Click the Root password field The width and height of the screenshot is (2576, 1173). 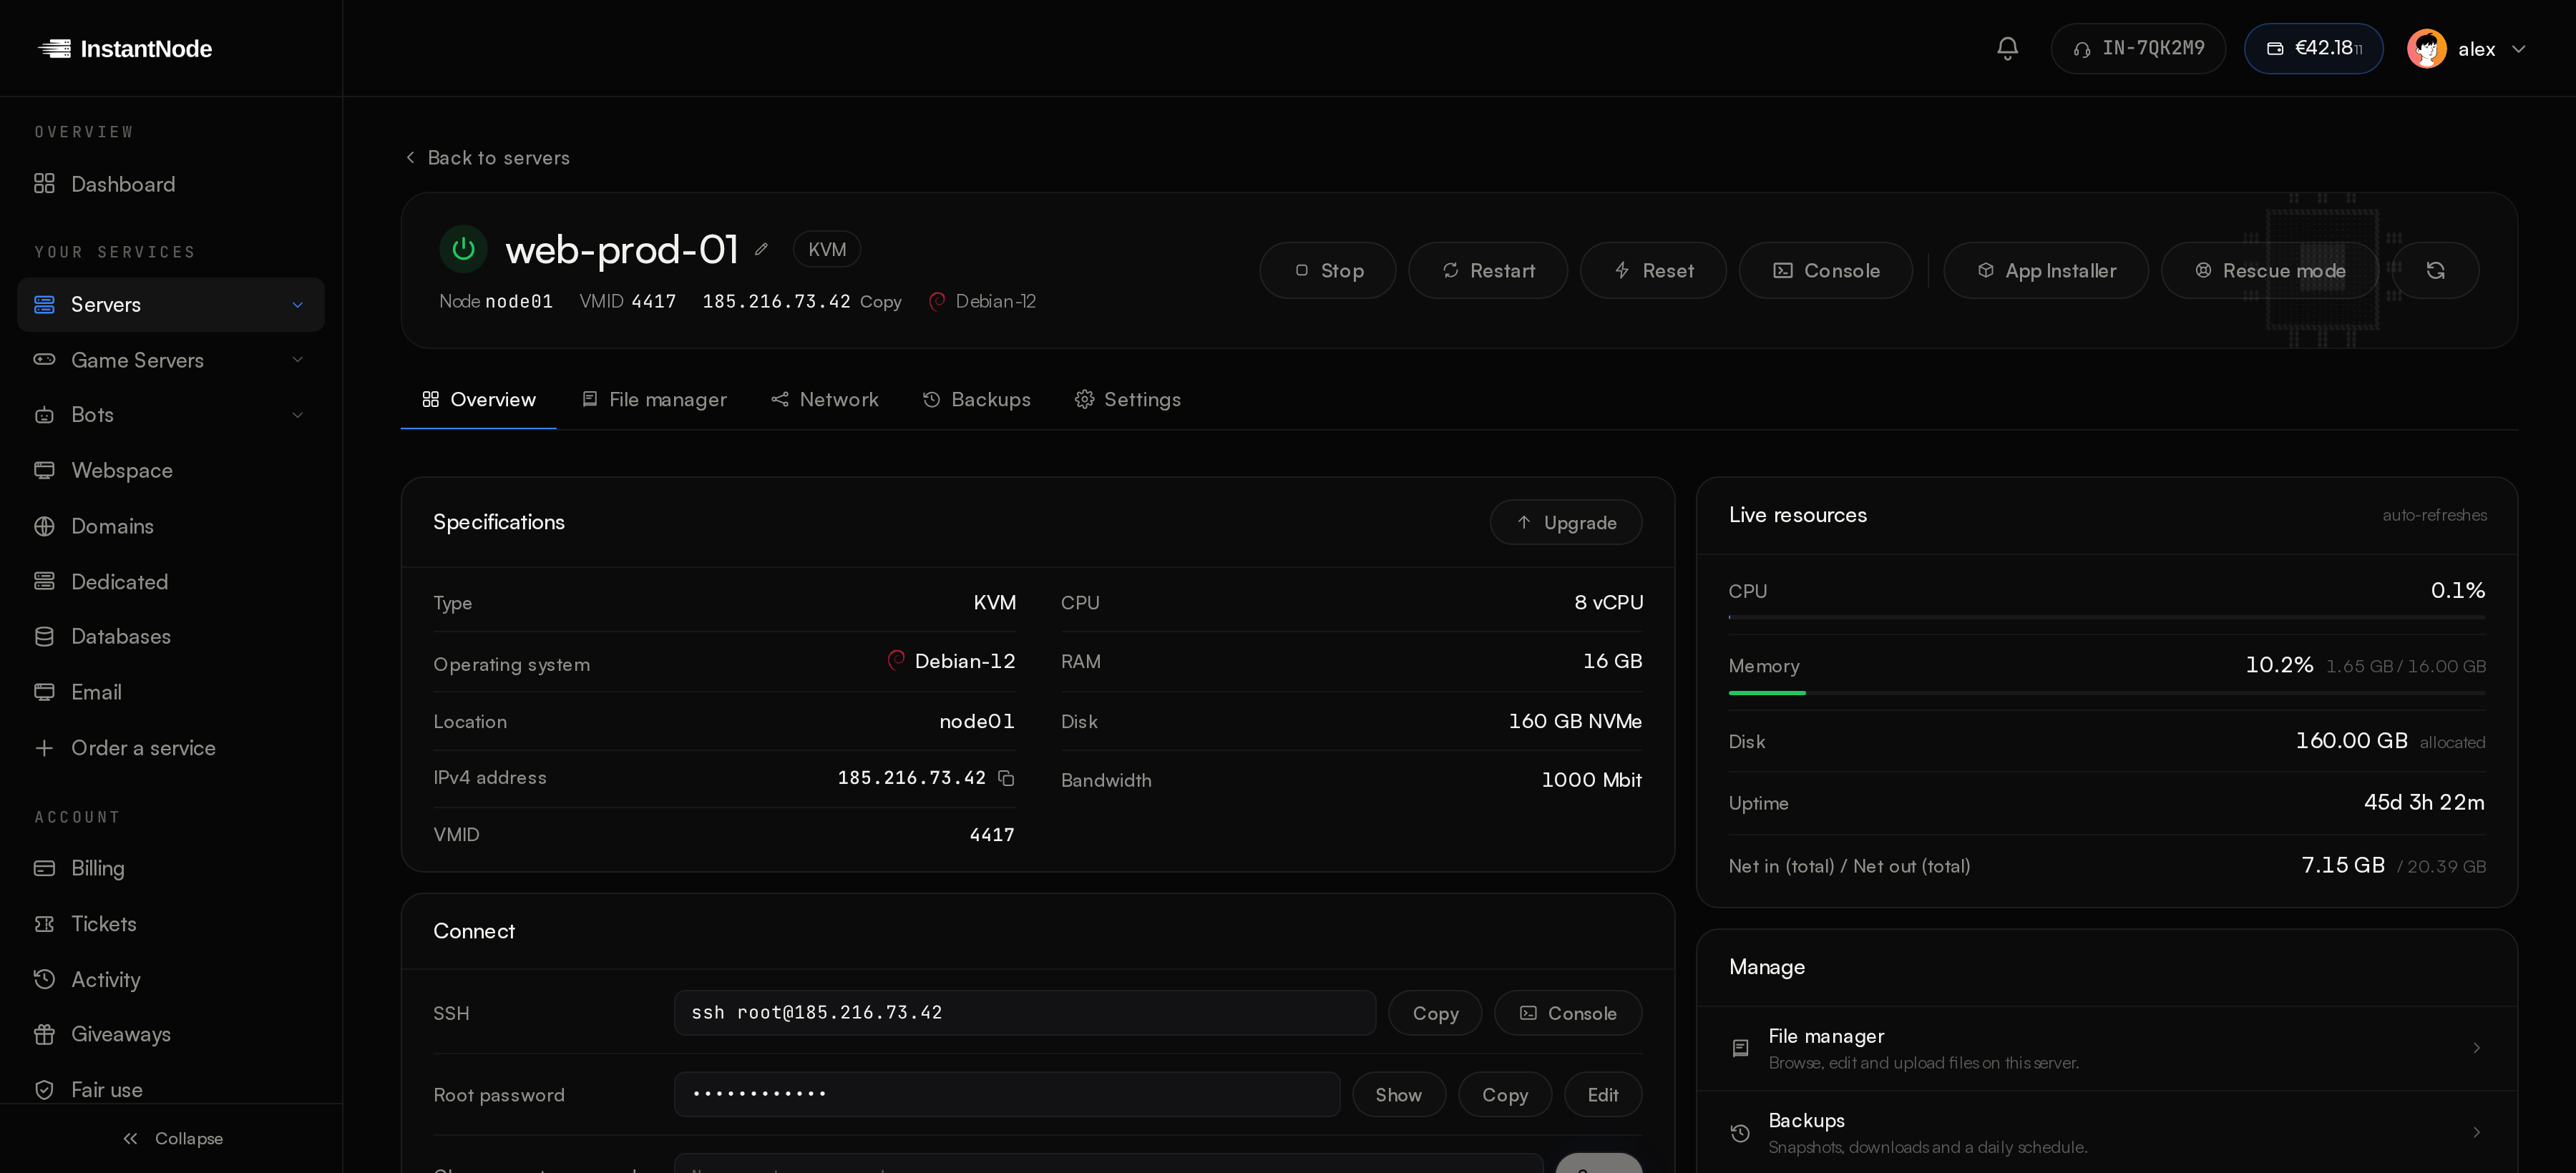[x=1006, y=1094]
